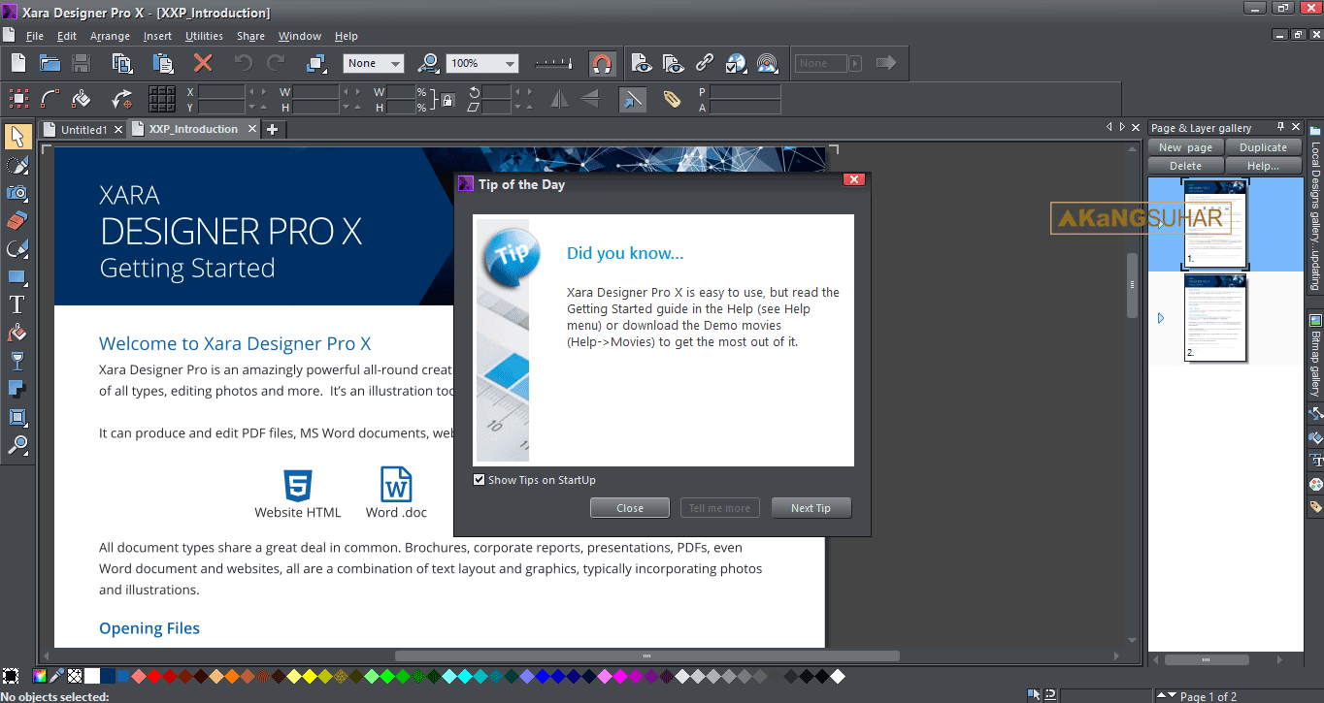Screen dimensions: 1324x703
Task: Select the Bevel tool
Action: point(17,418)
